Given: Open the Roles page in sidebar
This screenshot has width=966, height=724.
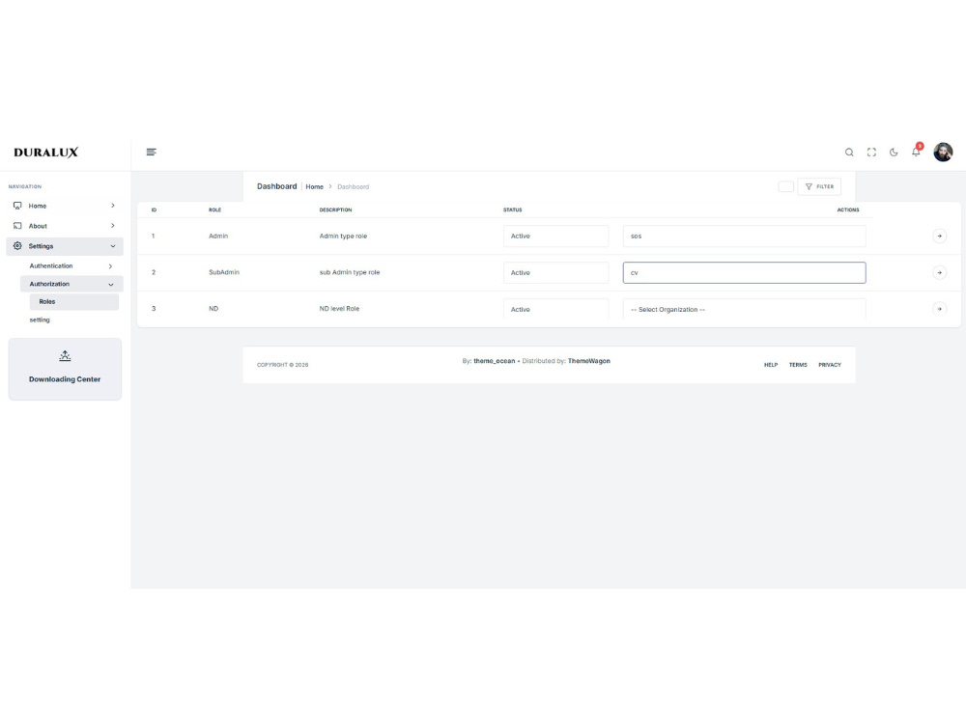Looking at the screenshot, I should click(x=74, y=301).
